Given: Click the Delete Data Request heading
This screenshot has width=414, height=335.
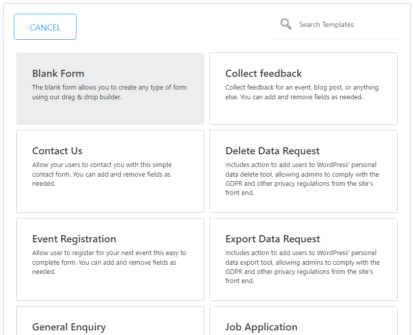Looking at the screenshot, I should click(x=272, y=151).
